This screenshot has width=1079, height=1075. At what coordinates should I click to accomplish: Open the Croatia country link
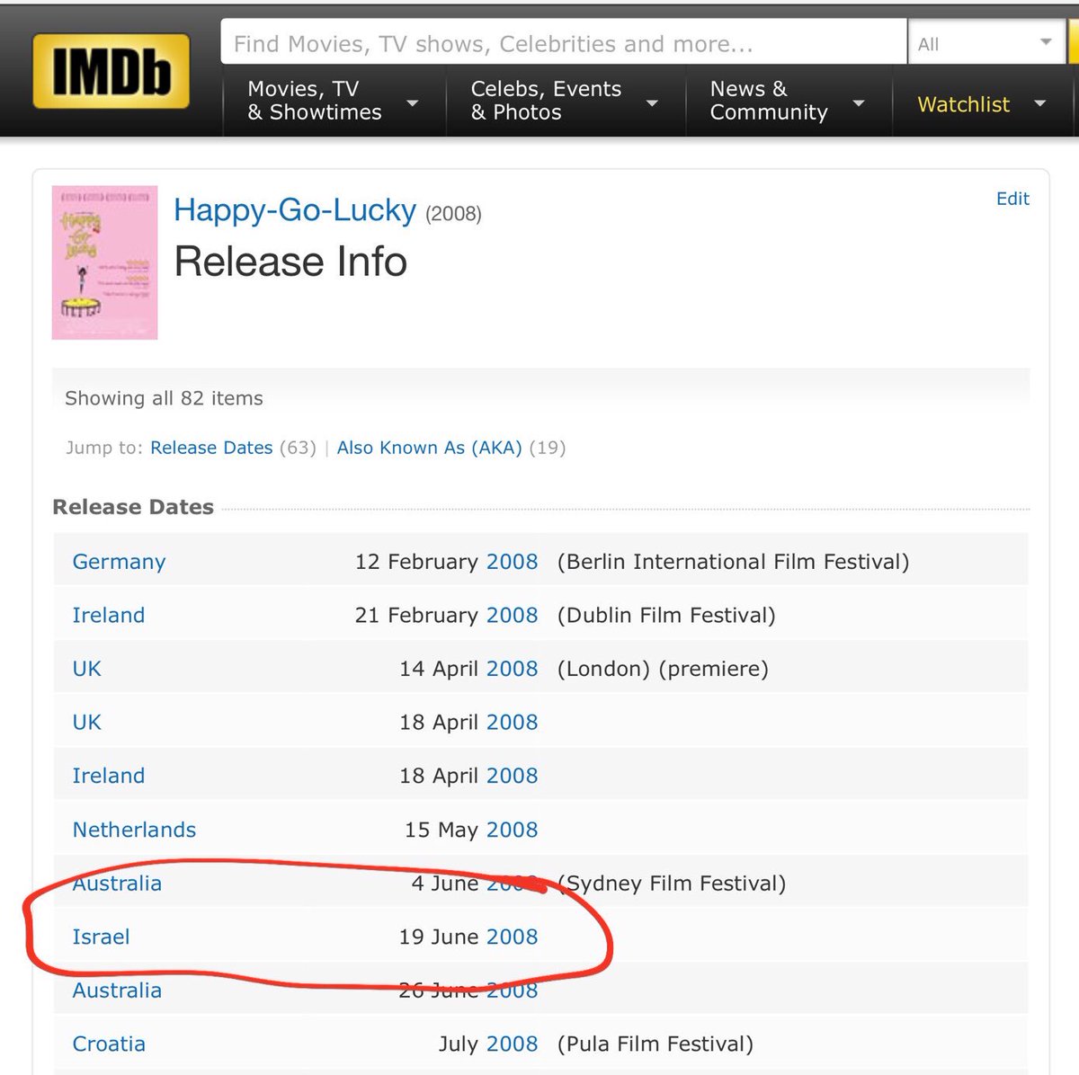point(109,1044)
